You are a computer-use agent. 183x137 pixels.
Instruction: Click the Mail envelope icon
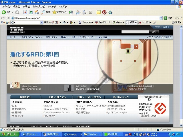pyautogui.click(x=77, y=12)
